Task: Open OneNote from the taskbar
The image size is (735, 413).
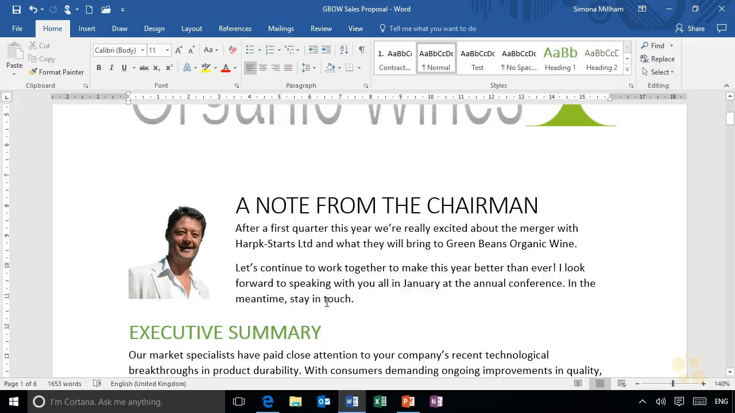Action: [436, 402]
